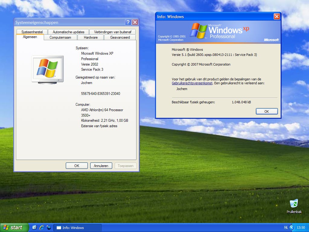Switch to the Automatische updates tab
309x232 pixels.
click(x=68, y=32)
